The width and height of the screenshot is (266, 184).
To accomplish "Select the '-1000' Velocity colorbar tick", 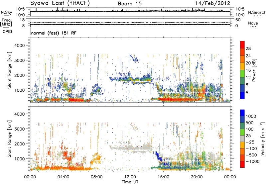I will [x=252, y=161].
